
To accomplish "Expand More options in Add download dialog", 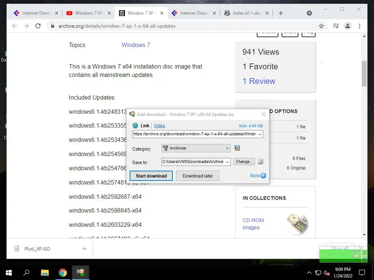I will [x=258, y=176].
